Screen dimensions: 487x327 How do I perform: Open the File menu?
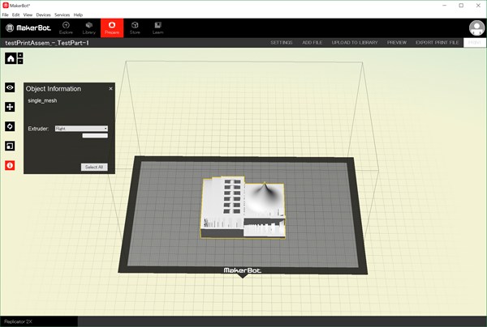pos(6,15)
